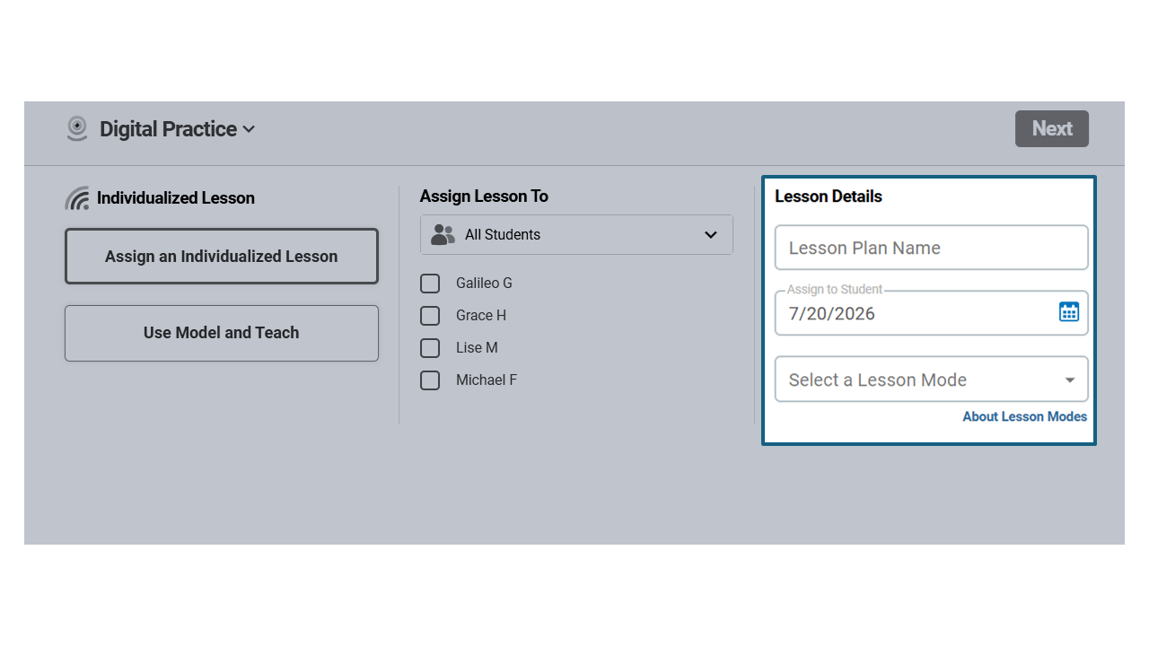Open the About Lesson Modes link
This screenshot has height=646, width=1149.
[x=1024, y=416]
